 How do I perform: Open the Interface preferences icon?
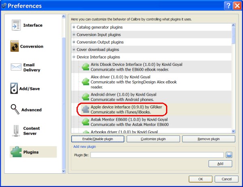pos(16,25)
